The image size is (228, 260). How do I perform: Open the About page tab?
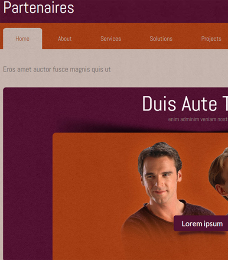click(x=65, y=39)
